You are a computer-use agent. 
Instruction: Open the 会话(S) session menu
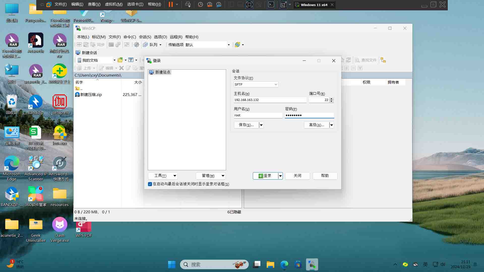(145, 37)
